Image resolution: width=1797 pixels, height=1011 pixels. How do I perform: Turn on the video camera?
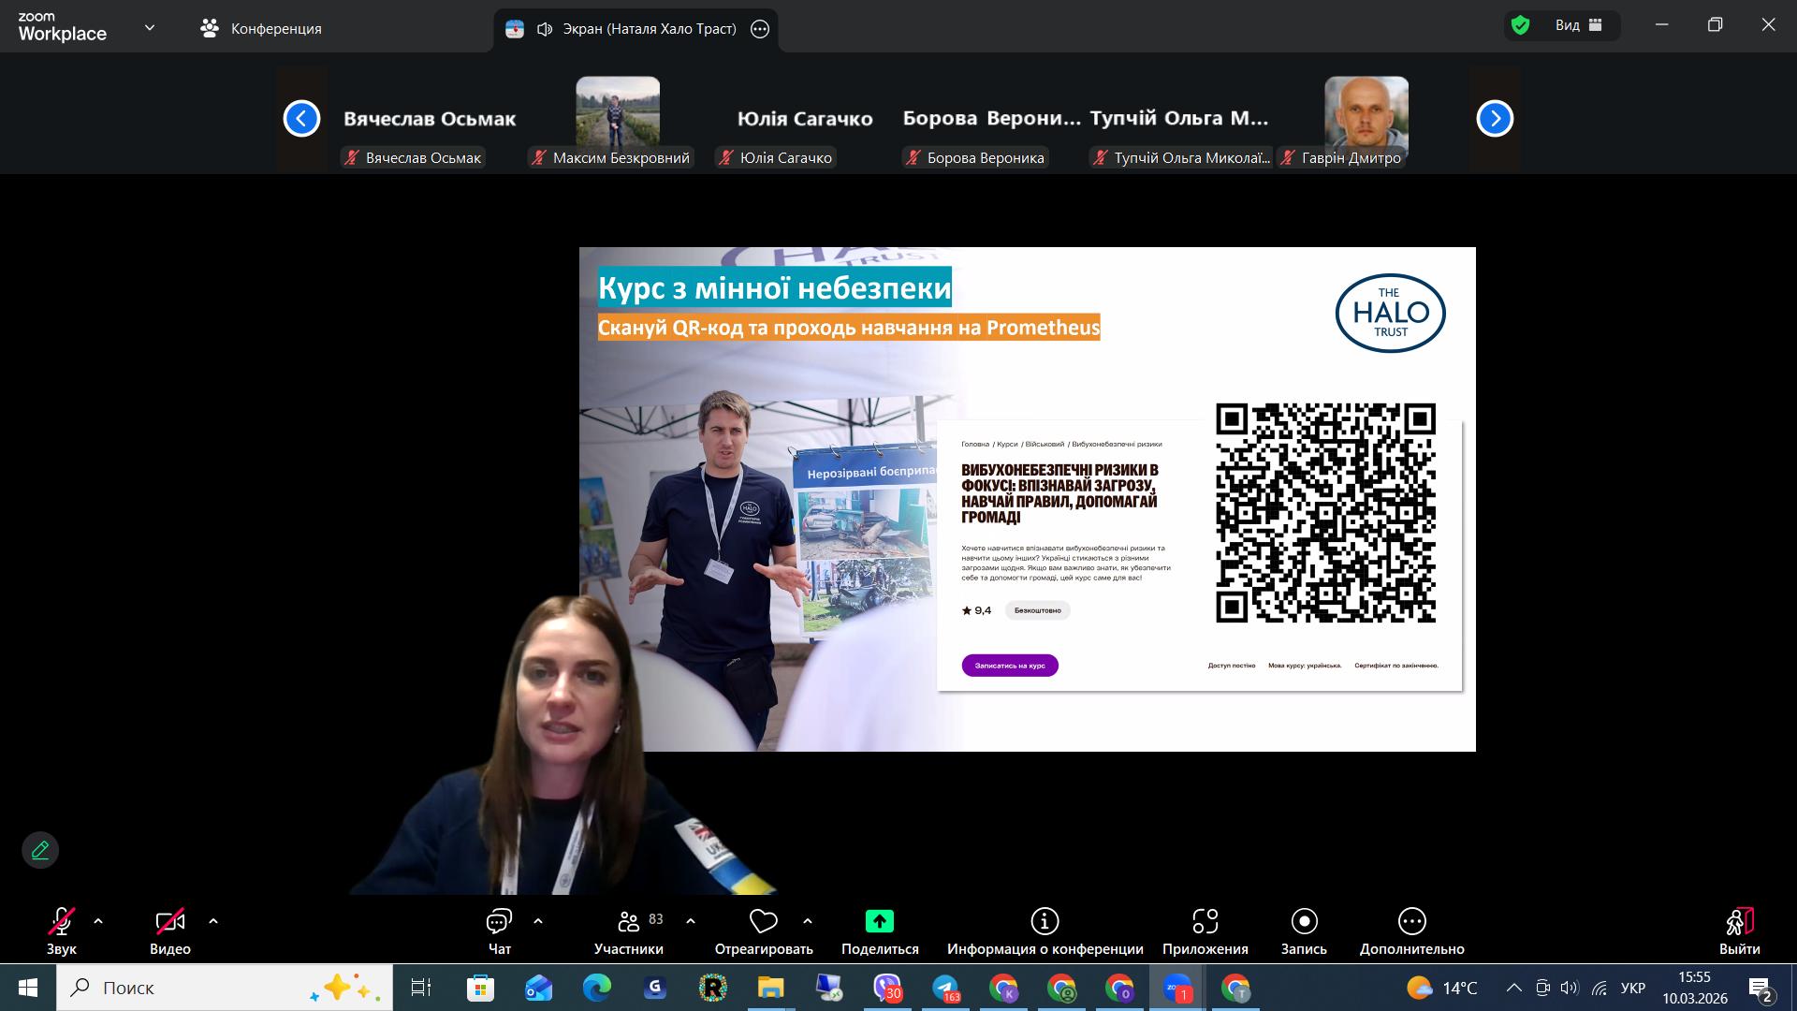coord(169,922)
